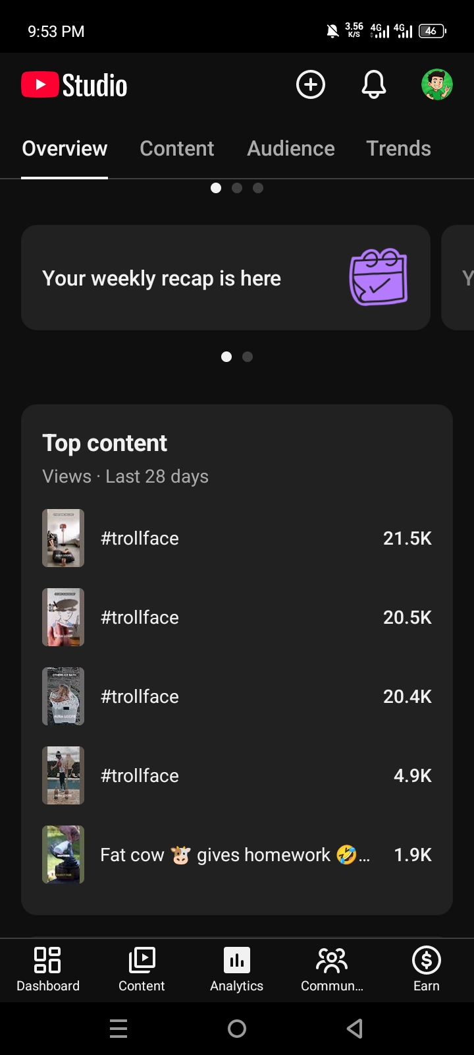Select third carousel dot below tabs
474x1055 pixels.
(x=258, y=188)
